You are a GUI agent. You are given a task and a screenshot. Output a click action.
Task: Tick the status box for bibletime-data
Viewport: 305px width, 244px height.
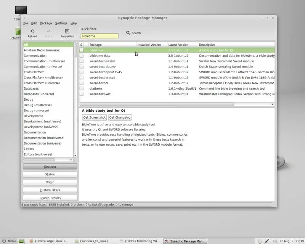pyautogui.click(x=82, y=56)
